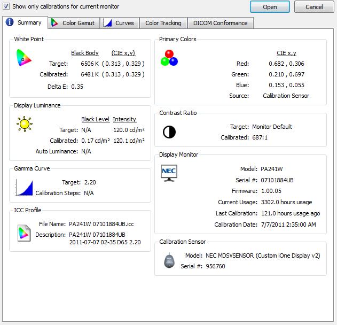Viewport: 337px width, 325px height.
Task: Click the 'Black Level' column header
Action: pos(95,119)
